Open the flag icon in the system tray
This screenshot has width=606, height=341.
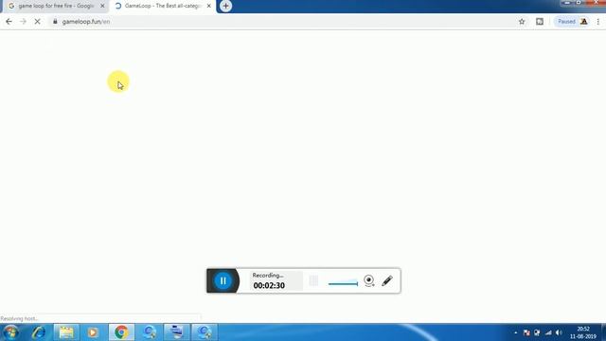click(526, 332)
